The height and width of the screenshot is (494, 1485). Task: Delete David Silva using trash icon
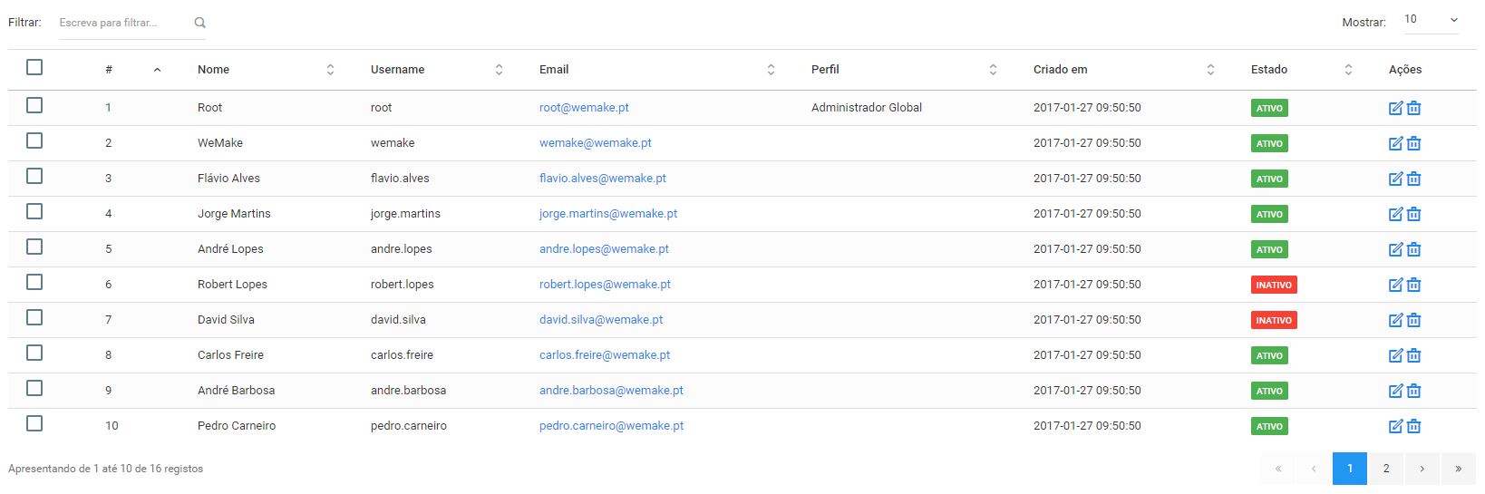tap(1413, 320)
